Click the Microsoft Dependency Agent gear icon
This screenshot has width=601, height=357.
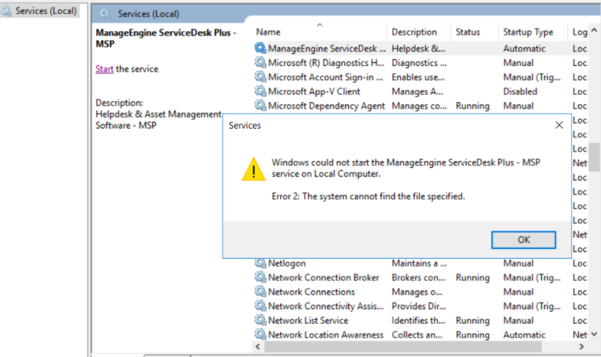[x=260, y=106]
